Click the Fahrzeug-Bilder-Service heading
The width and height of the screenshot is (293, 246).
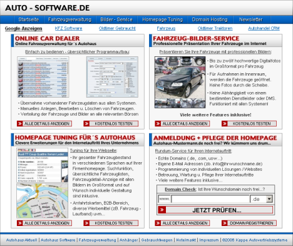[x=196, y=38]
